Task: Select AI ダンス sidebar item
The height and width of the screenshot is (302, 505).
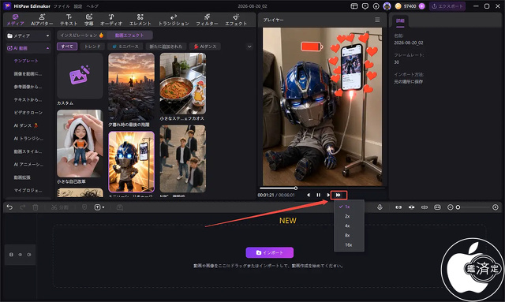Action: [x=25, y=125]
